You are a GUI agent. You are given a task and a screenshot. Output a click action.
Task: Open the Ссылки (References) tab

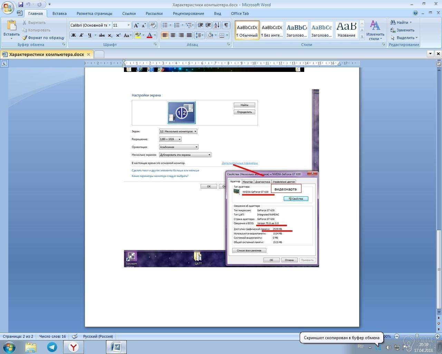point(129,13)
